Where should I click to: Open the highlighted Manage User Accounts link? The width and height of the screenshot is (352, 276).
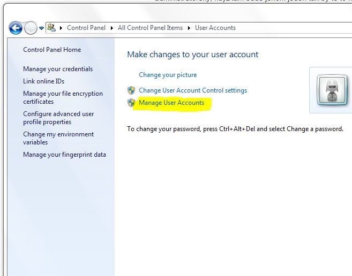171,103
